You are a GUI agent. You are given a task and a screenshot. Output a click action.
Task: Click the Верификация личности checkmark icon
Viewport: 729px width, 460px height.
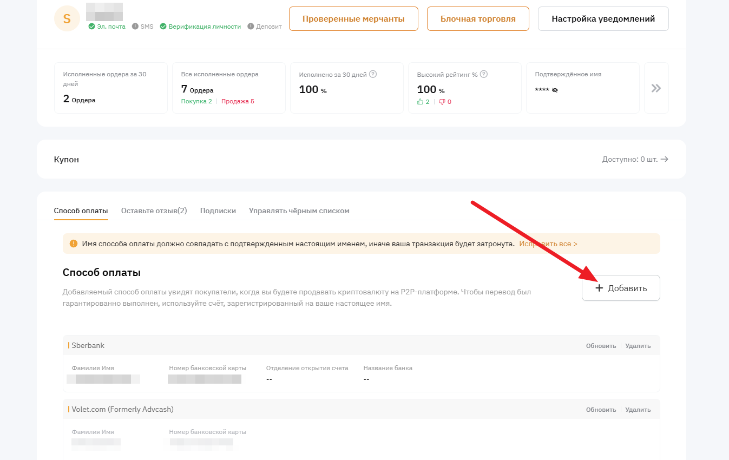[163, 26]
